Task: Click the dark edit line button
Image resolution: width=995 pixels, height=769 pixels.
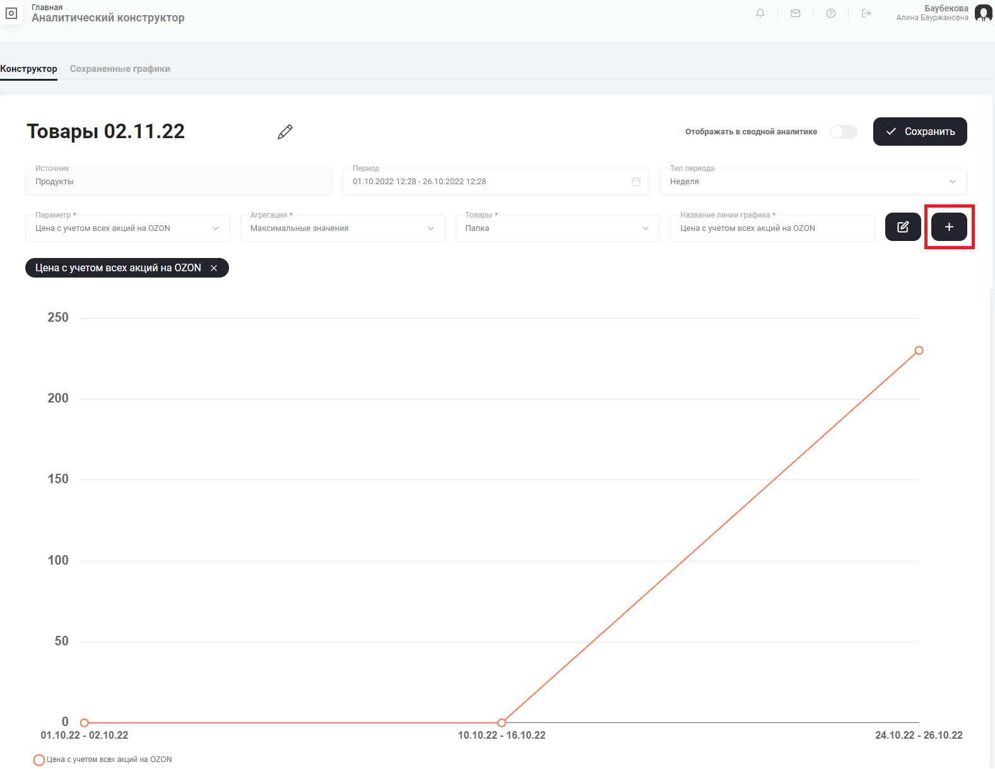Action: (903, 227)
